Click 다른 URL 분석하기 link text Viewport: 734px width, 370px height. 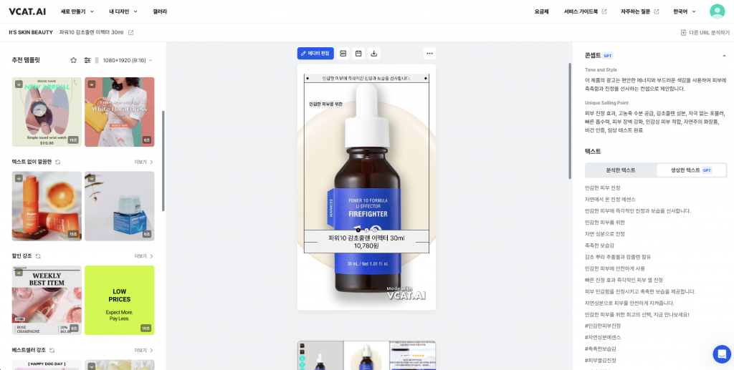(709, 33)
